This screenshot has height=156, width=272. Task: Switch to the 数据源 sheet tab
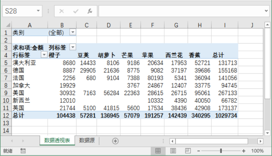coord(87,140)
